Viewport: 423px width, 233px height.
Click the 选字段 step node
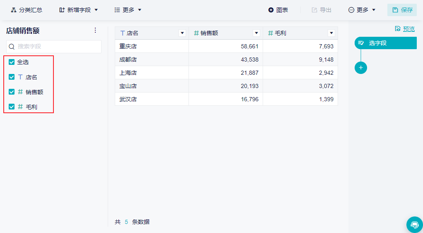pos(385,43)
